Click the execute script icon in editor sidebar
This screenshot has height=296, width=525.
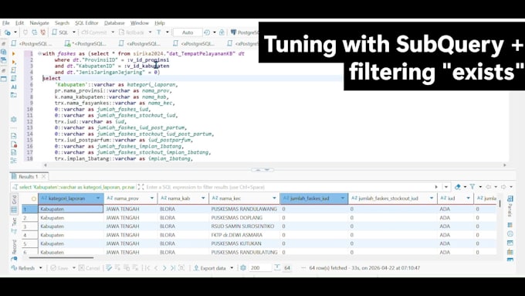pyautogui.click(x=14, y=70)
